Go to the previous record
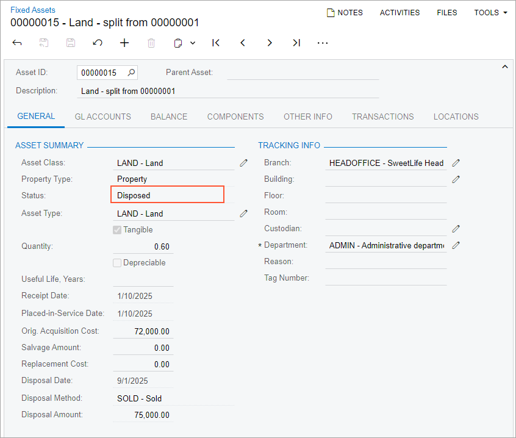The image size is (516, 438). point(243,43)
